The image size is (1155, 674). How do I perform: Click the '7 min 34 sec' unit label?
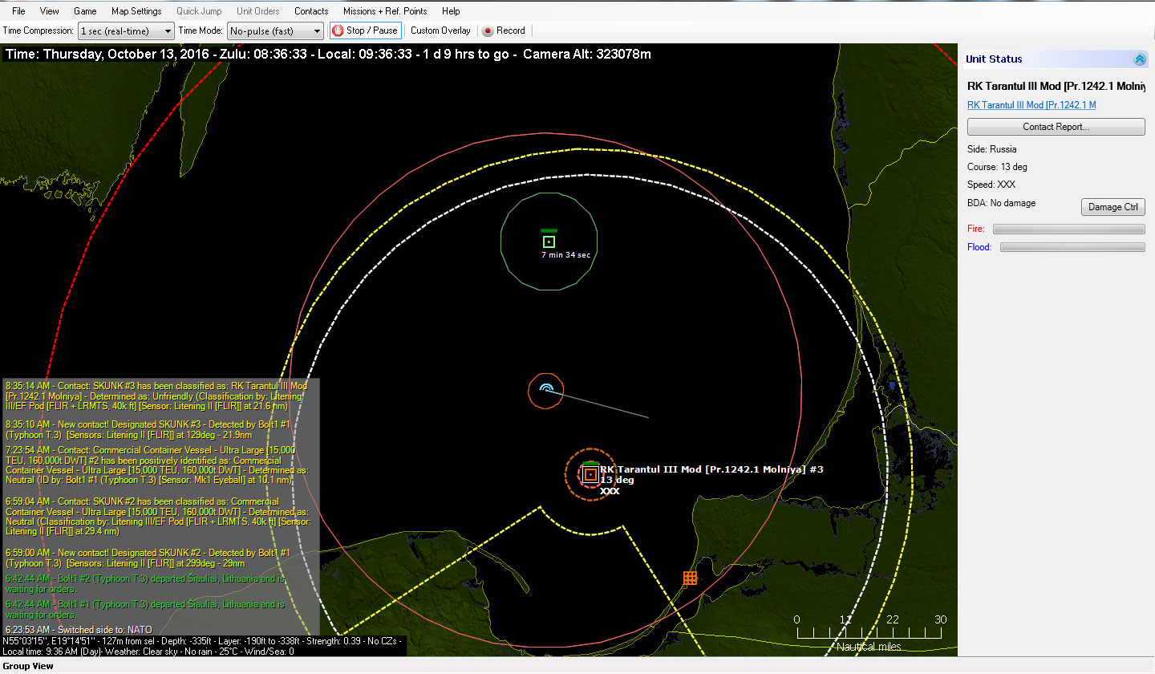tap(565, 255)
